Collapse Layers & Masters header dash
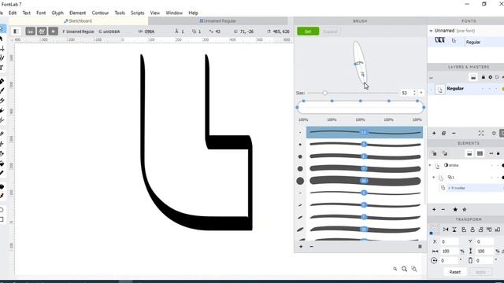Image resolution: width=504 pixels, height=283 pixels. (431, 78)
